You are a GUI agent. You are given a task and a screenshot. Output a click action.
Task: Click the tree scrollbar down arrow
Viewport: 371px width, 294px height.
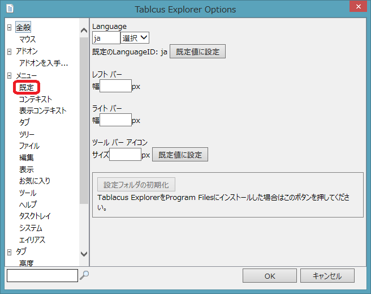84,254
